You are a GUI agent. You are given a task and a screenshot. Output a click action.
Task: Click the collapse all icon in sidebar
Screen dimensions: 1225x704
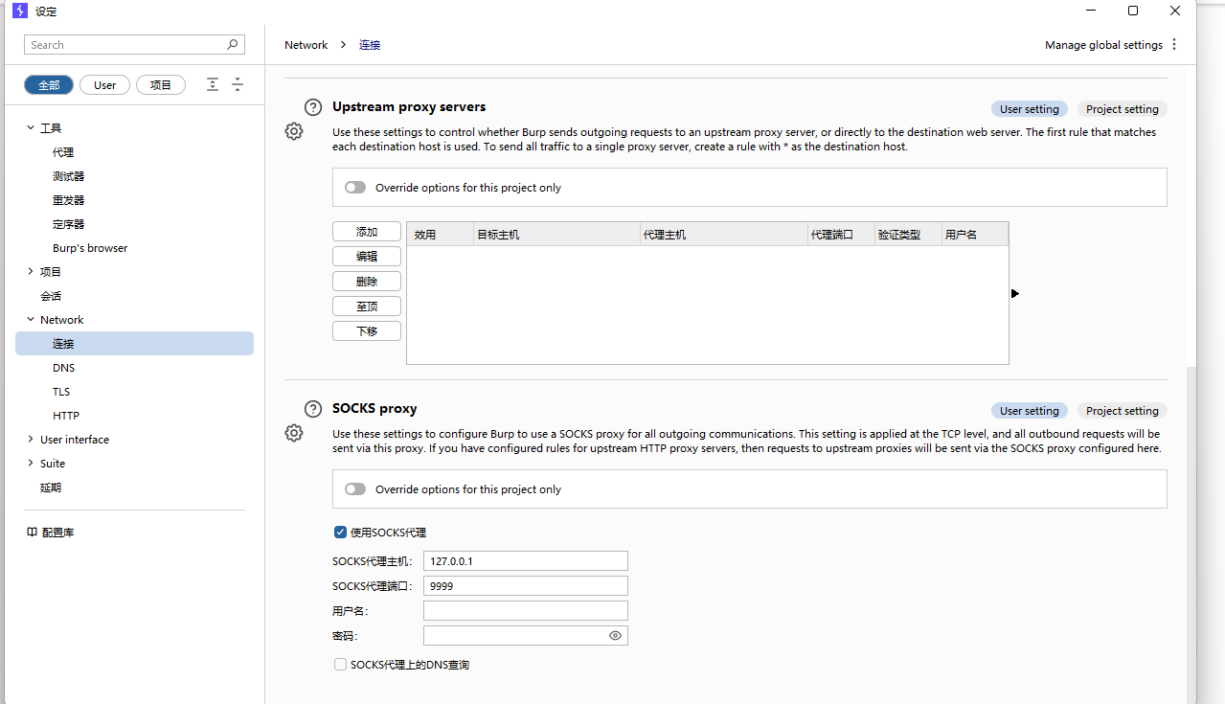[238, 84]
